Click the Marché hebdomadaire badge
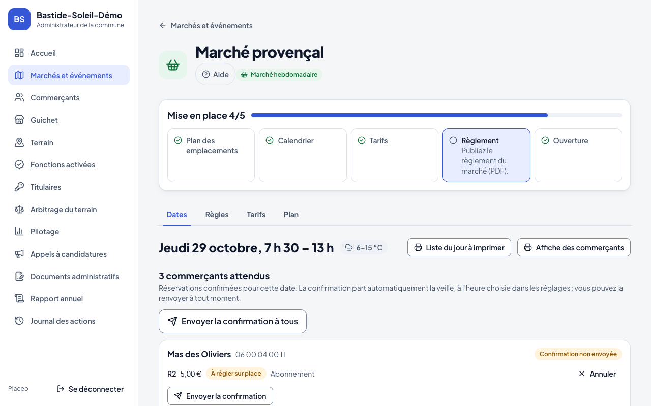 tap(279, 75)
